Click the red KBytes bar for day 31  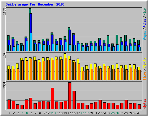tap(139, 107)
